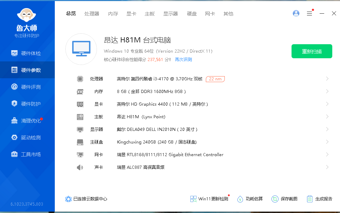
Task: Open the hamburger main menu icon
Action: click(309, 13)
